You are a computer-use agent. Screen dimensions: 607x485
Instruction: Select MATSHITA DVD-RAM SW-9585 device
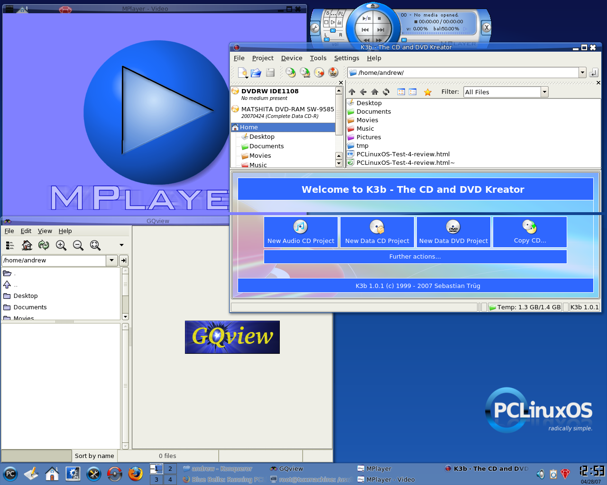point(283,112)
